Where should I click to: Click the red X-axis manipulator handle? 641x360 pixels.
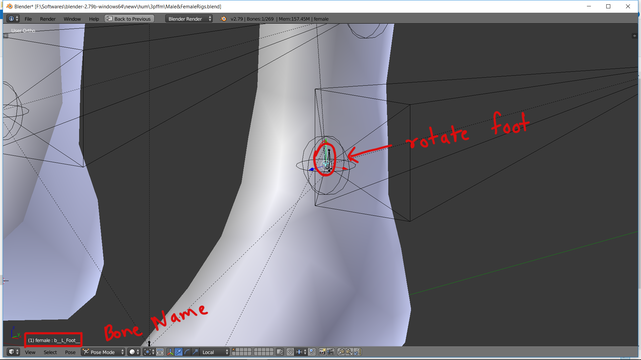pos(345,169)
